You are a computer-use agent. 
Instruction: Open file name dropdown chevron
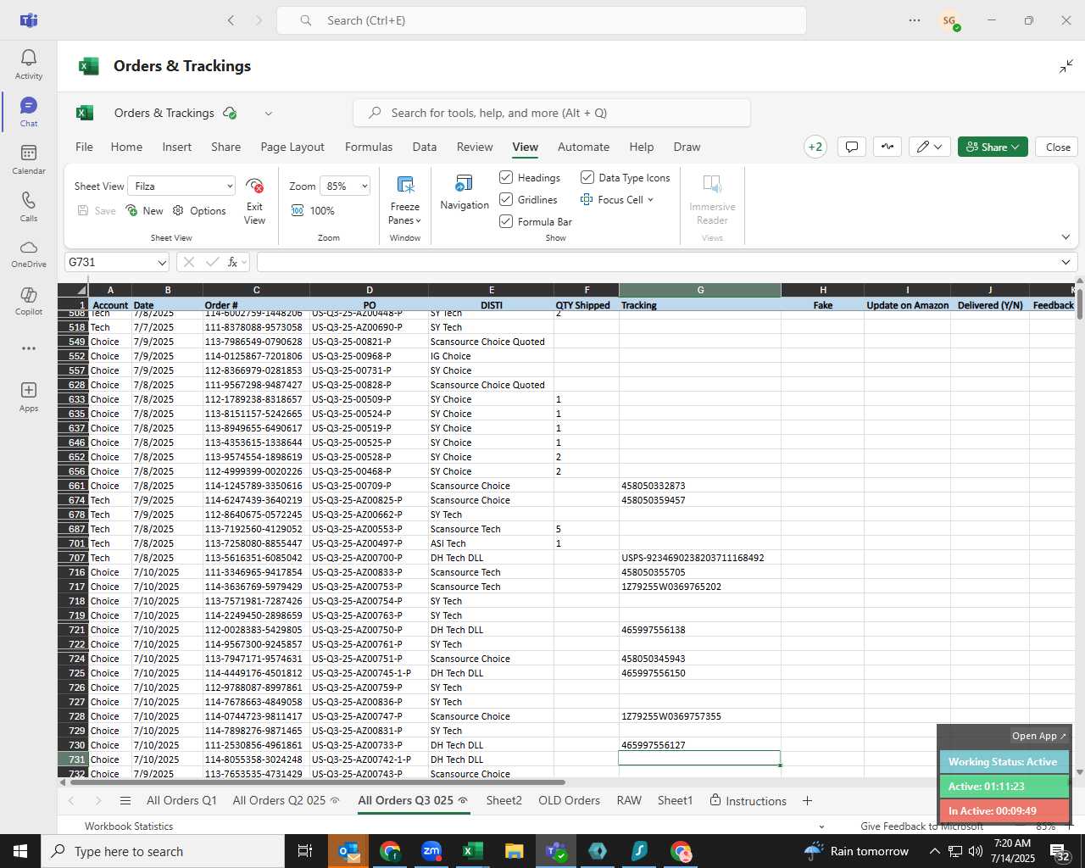[268, 114]
